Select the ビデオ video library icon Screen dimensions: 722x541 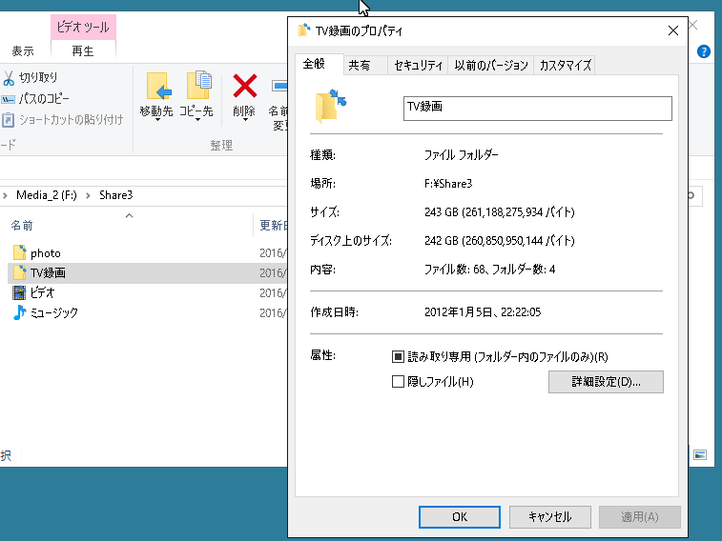pos(19,292)
